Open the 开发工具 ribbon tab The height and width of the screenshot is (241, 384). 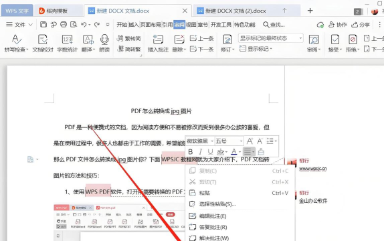click(x=221, y=25)
